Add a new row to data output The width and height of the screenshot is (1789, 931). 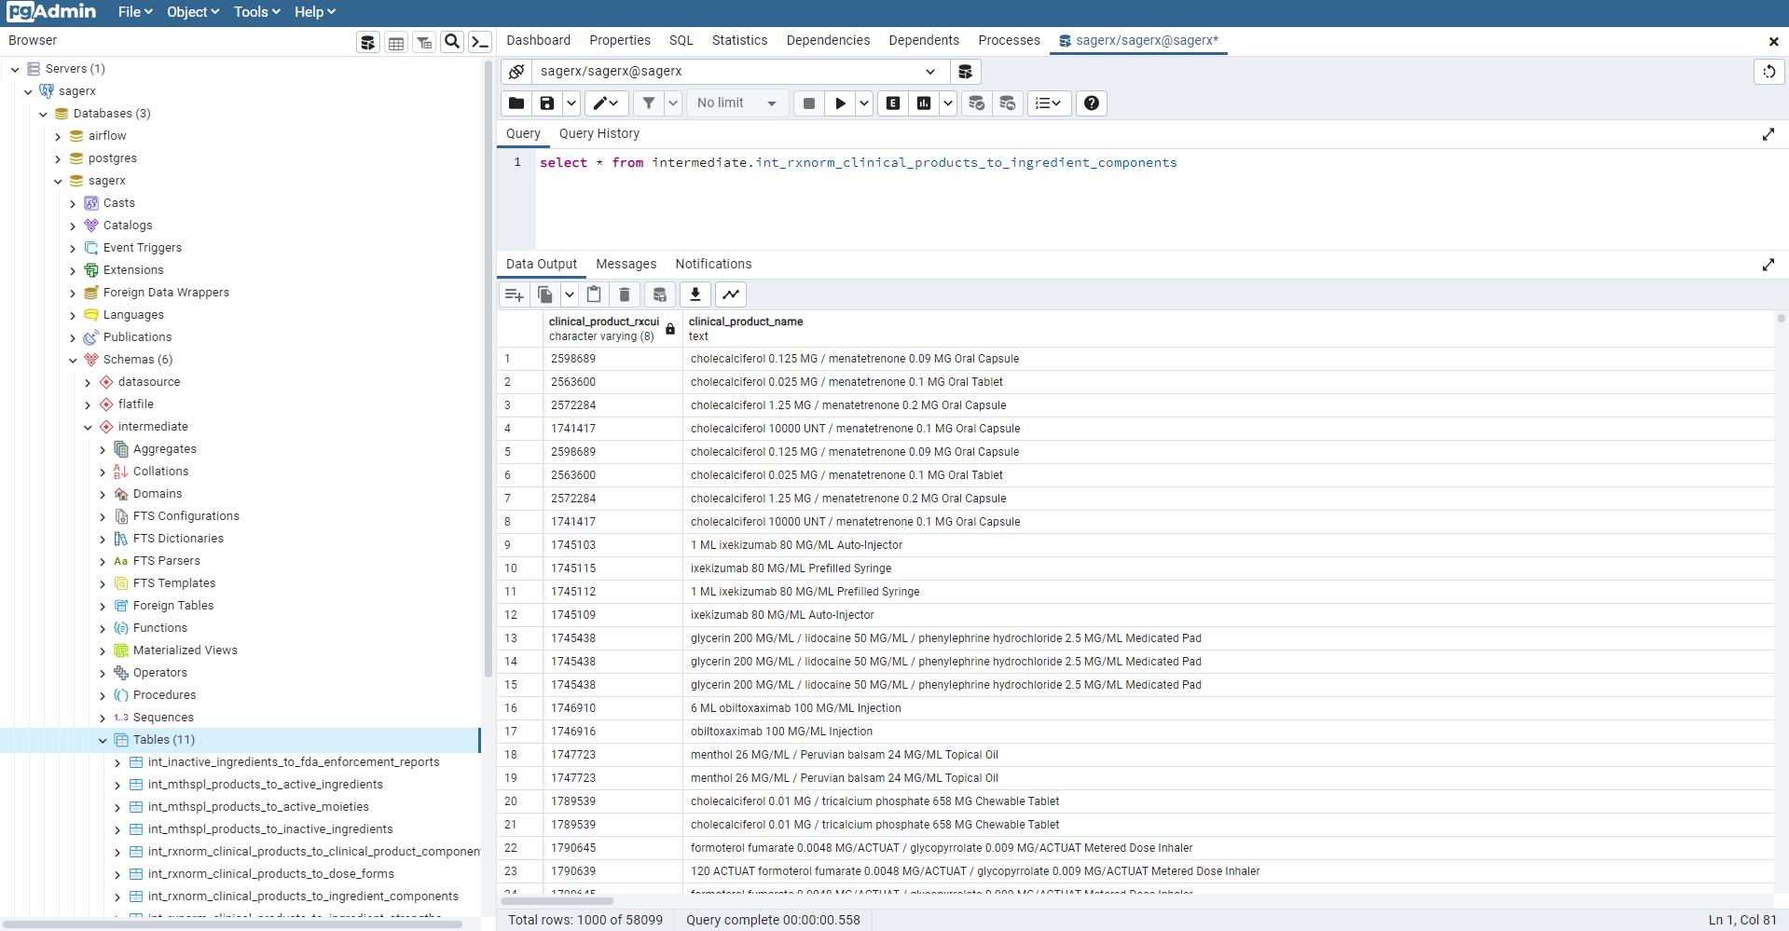pyautogui.click(x=515, y=295)
